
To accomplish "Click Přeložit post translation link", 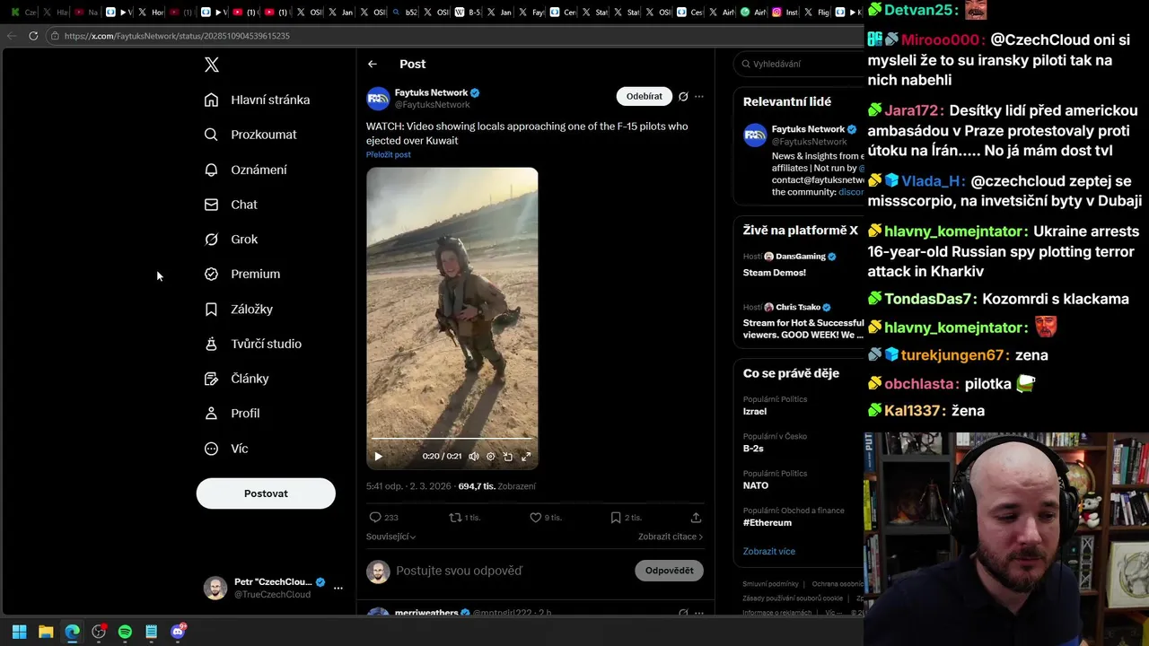I will [x=388, y=154].
